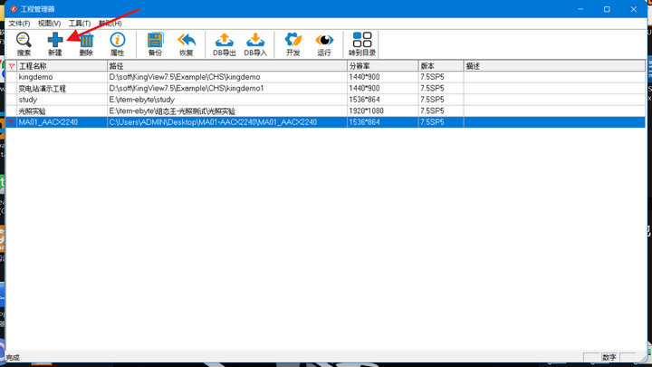Open the 工具(T) menu

coord(80,23)
